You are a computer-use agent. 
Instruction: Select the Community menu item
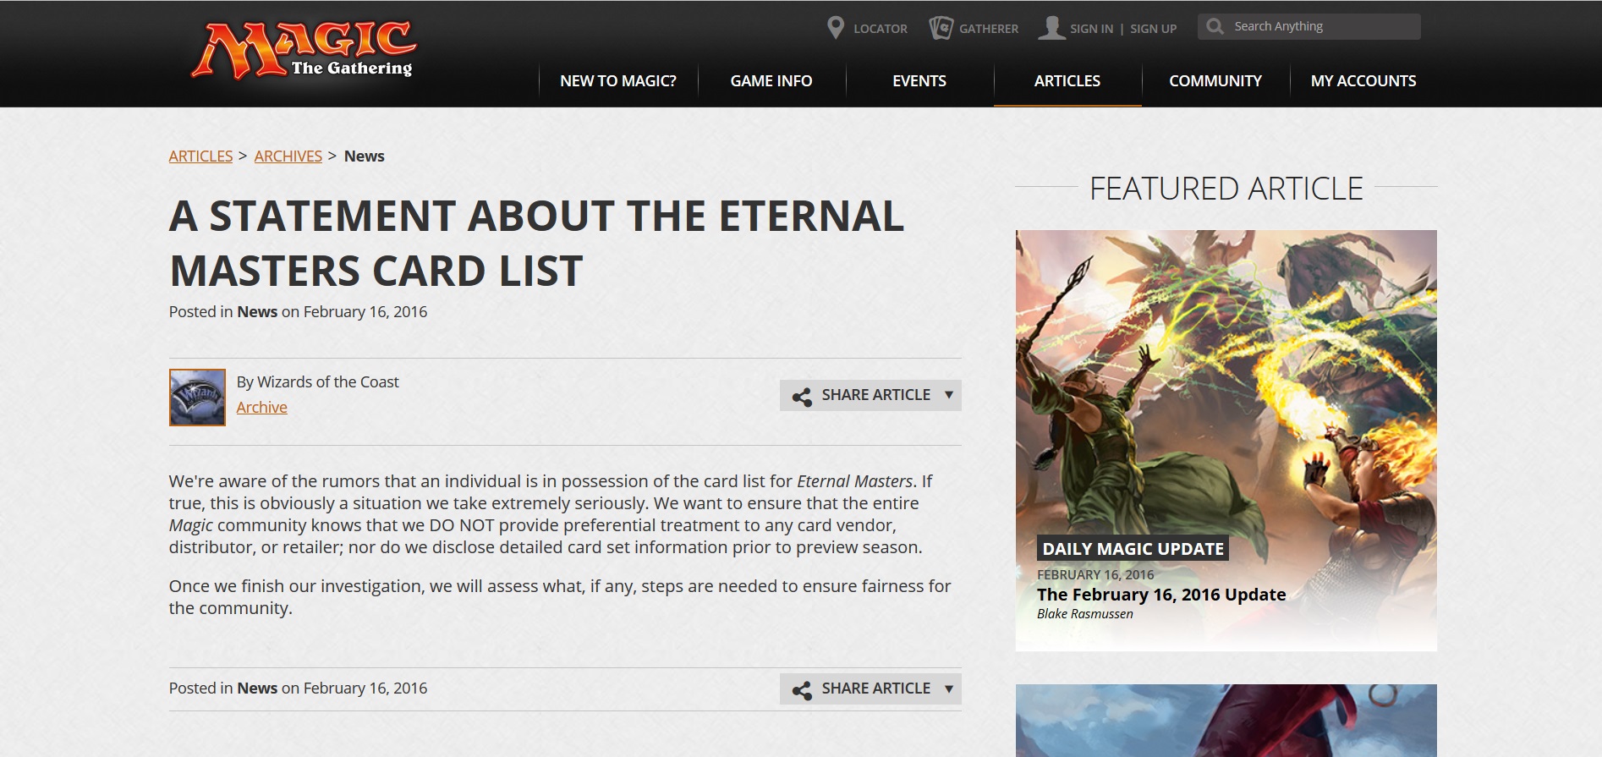pyautogui.click(x=1215, y=81)
